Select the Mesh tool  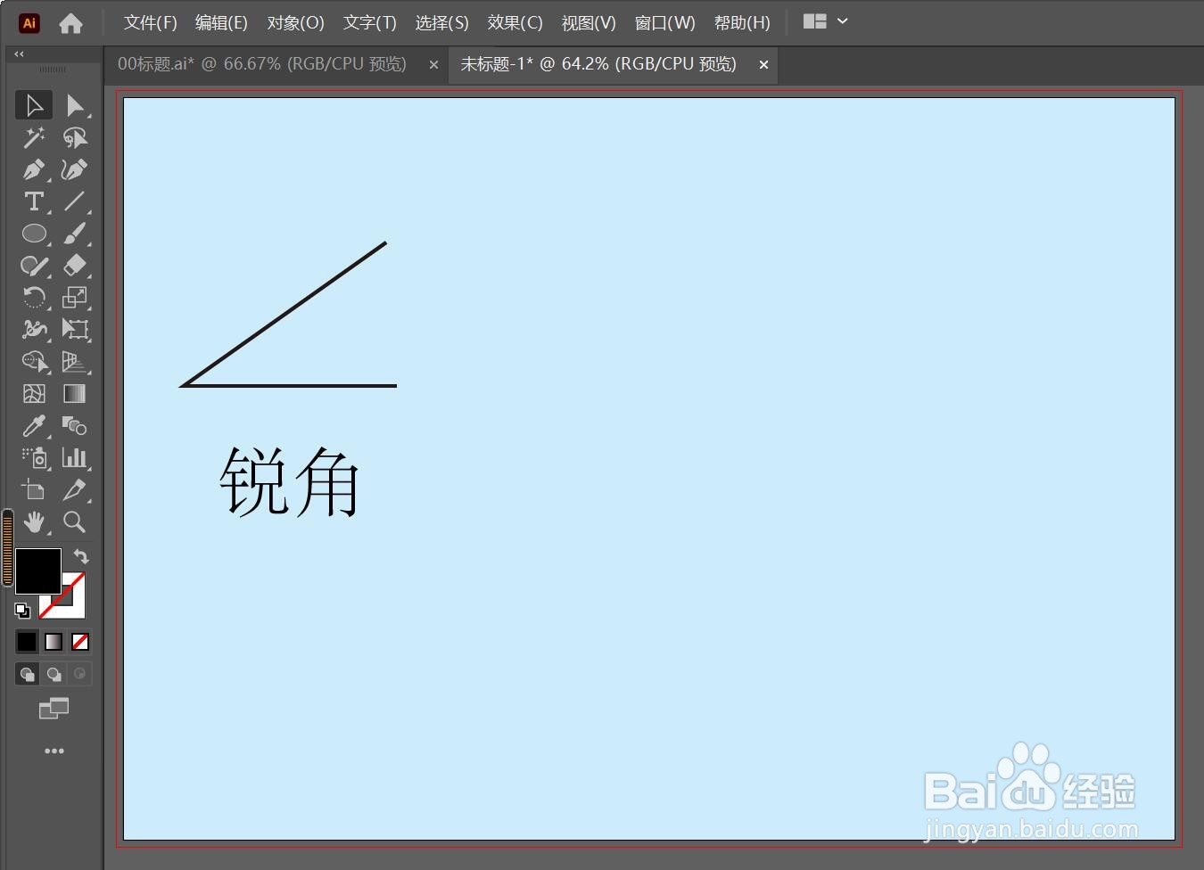[34, 394]
